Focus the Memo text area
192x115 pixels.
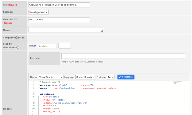[66, 30]
